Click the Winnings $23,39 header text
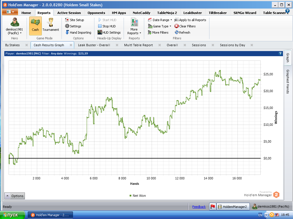 [76, 53]
